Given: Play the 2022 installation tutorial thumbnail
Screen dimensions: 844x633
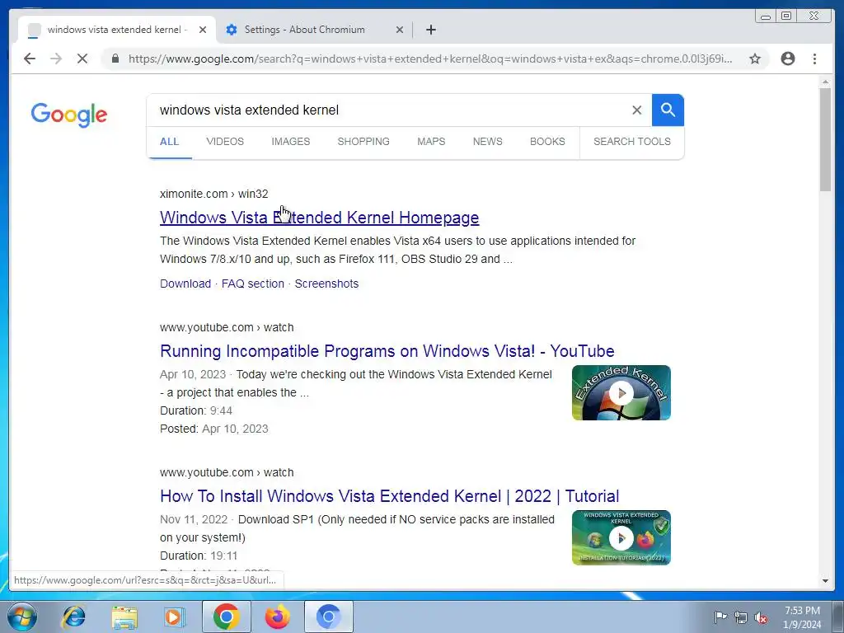Looking at the screenshot, I should [x=621, y=537].
